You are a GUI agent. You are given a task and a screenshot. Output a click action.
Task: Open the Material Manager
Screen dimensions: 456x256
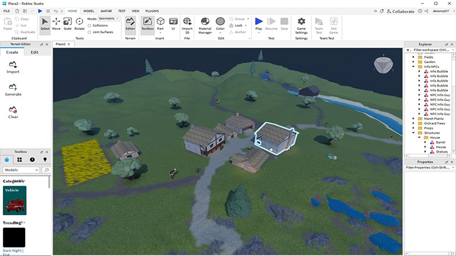[205, 26]
